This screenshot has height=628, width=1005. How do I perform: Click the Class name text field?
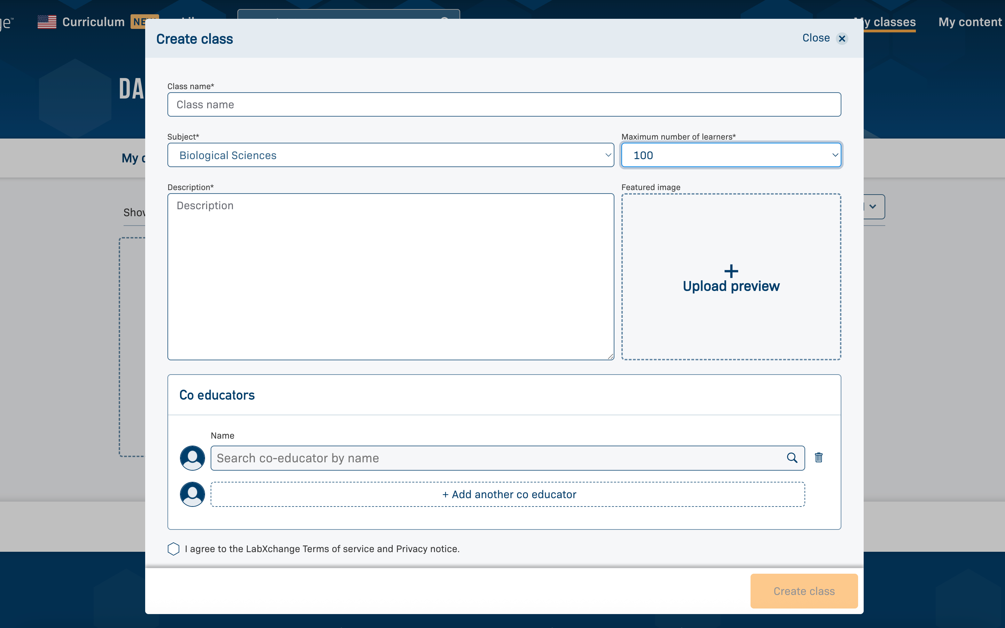pos(504,105)
